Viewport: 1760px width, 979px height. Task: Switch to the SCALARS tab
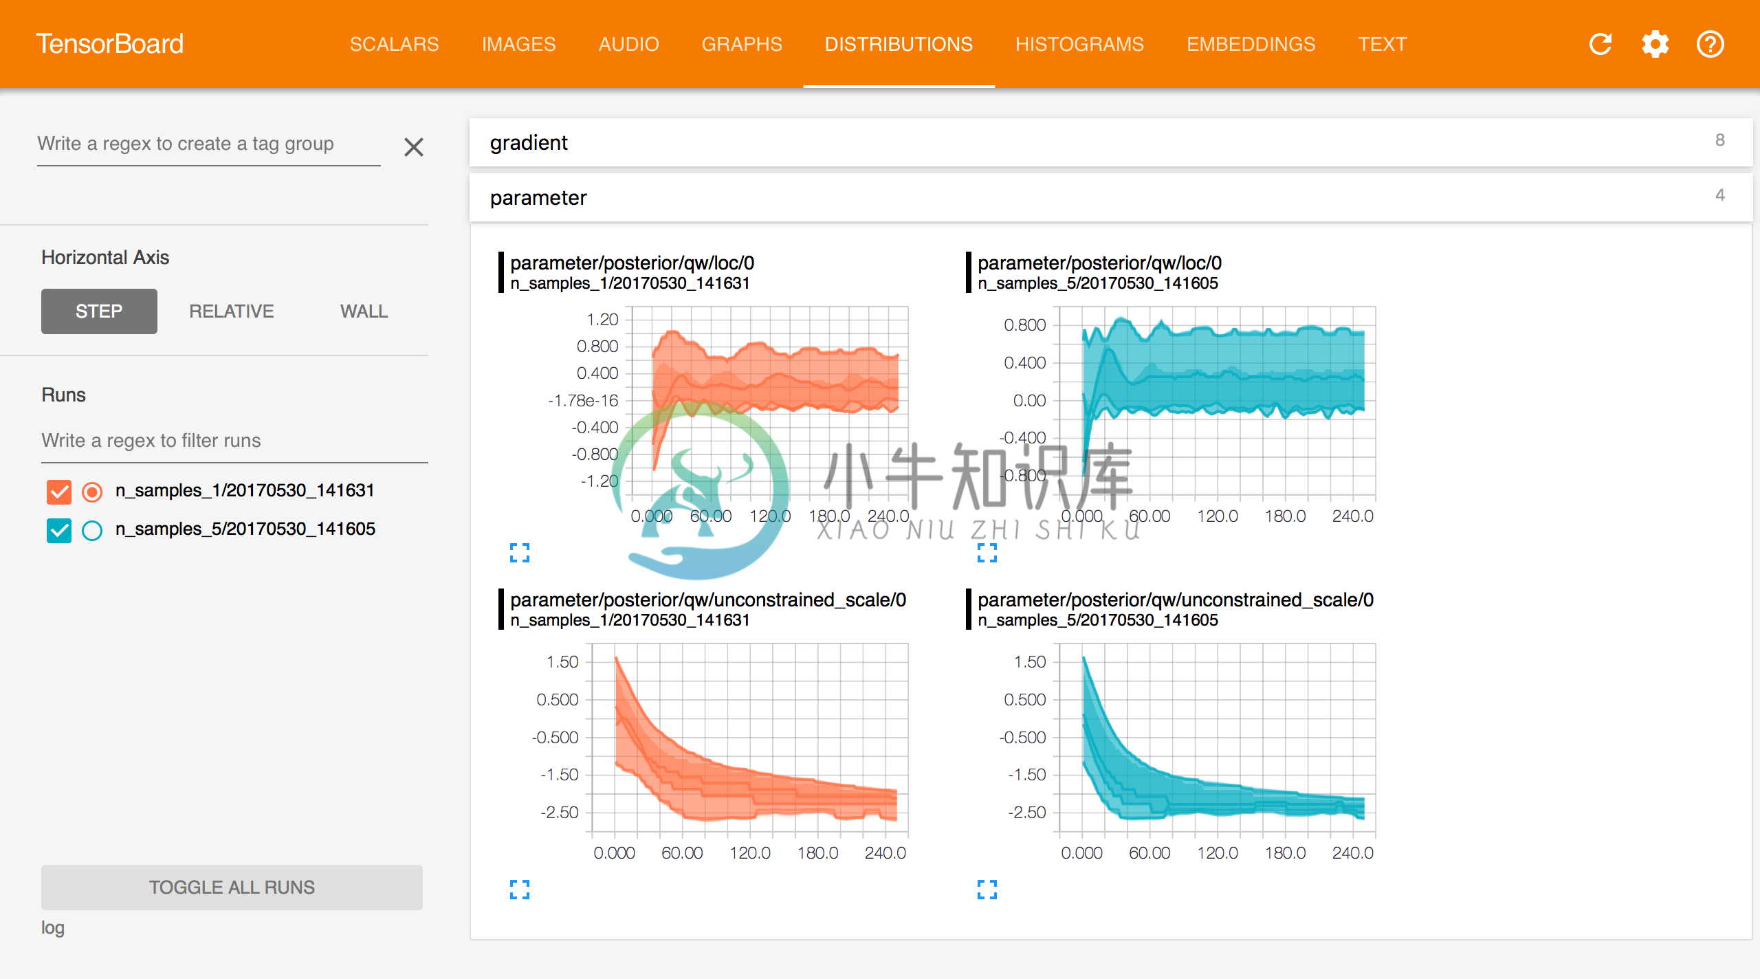point(394,44)
